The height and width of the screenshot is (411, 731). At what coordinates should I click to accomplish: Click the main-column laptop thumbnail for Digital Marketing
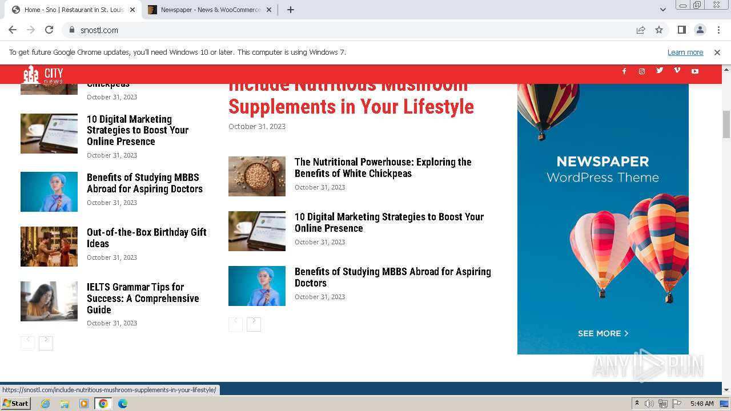257,231
